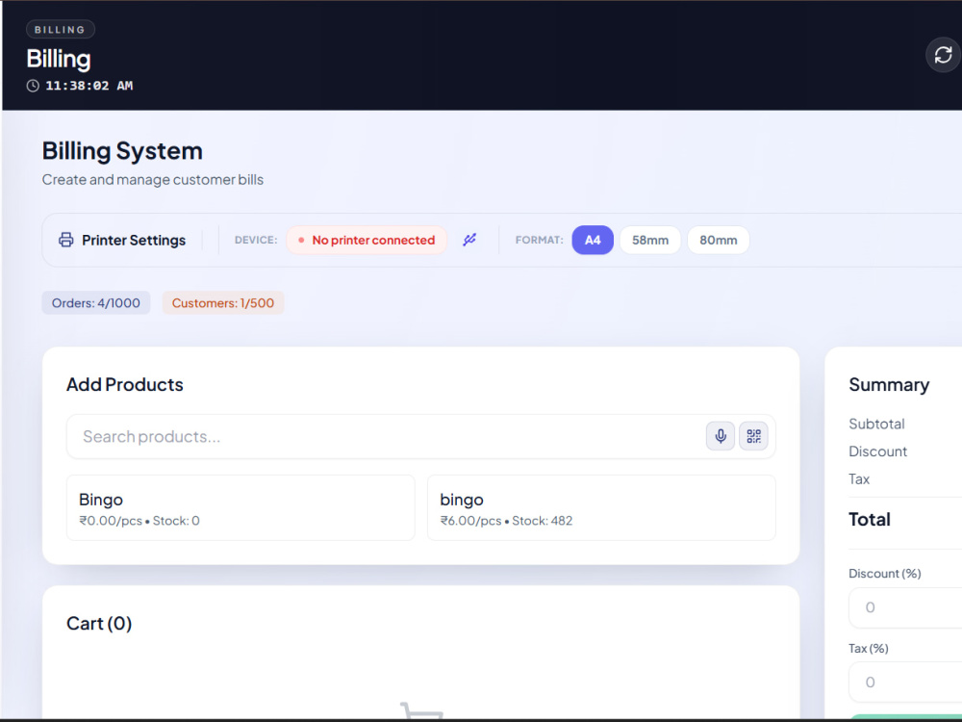Click the clock icon beside the time
The image size is (962, 722).
[33, 86]
